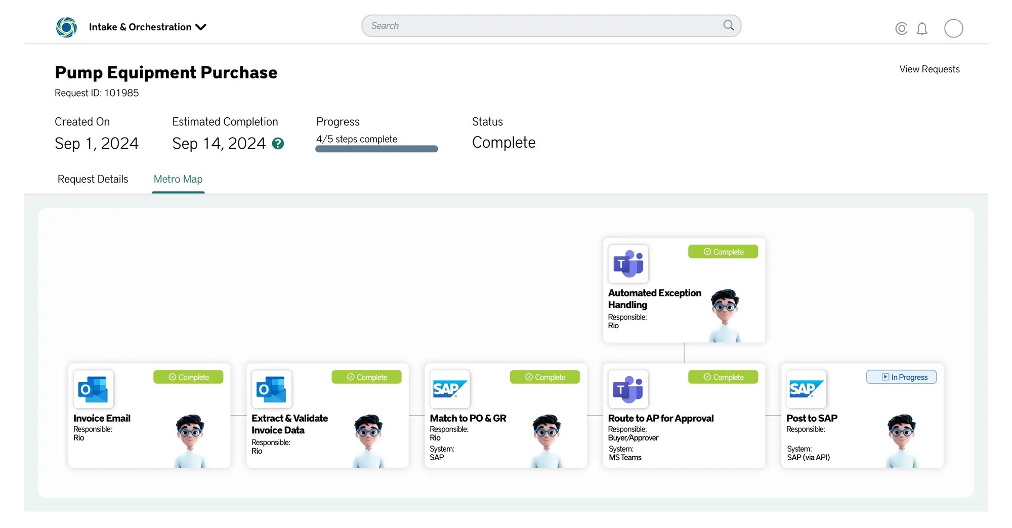Click the SAP icon on Post to SAP step

[806, 389]
